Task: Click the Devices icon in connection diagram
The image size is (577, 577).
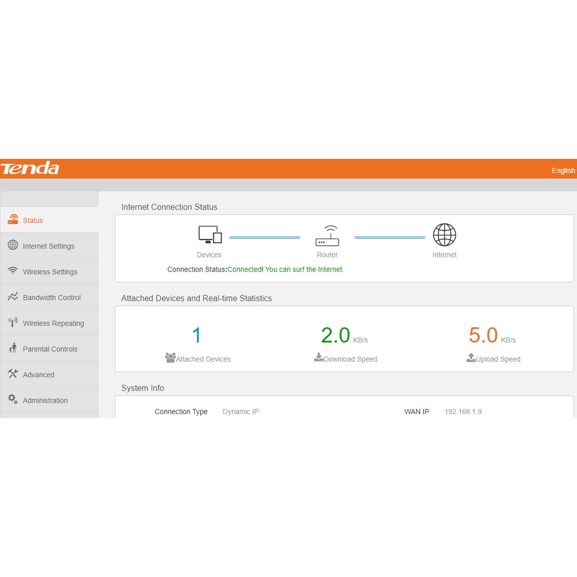Action: point(210,235)
